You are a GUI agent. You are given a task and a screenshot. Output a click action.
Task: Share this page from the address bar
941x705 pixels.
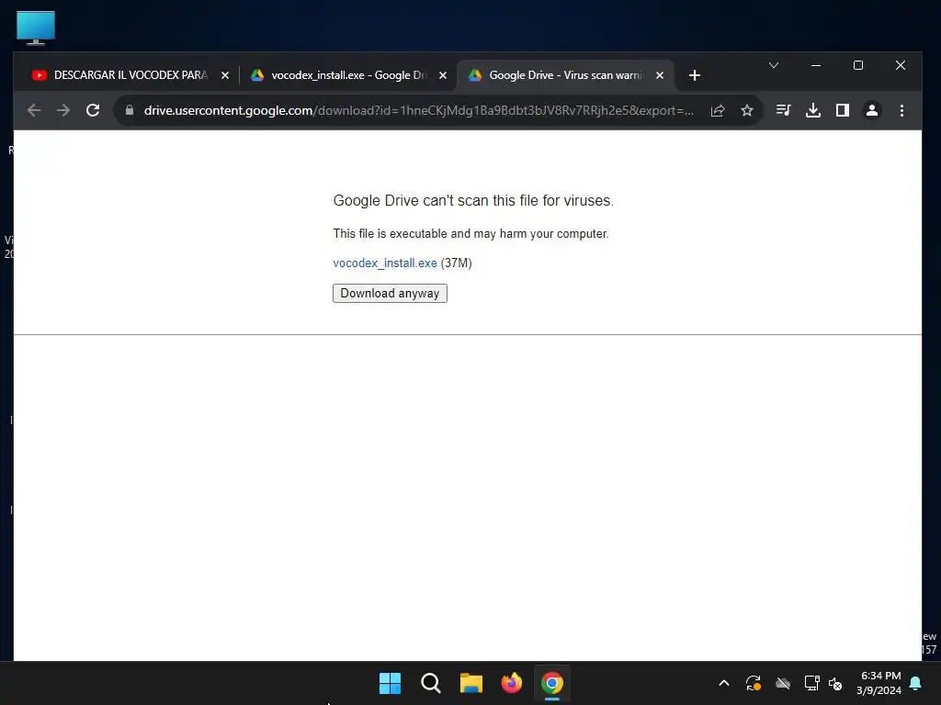point(718,110)
